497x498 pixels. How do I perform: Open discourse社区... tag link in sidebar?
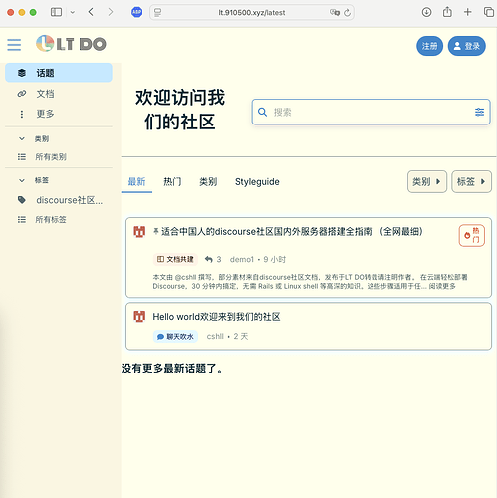click(70, 200)
